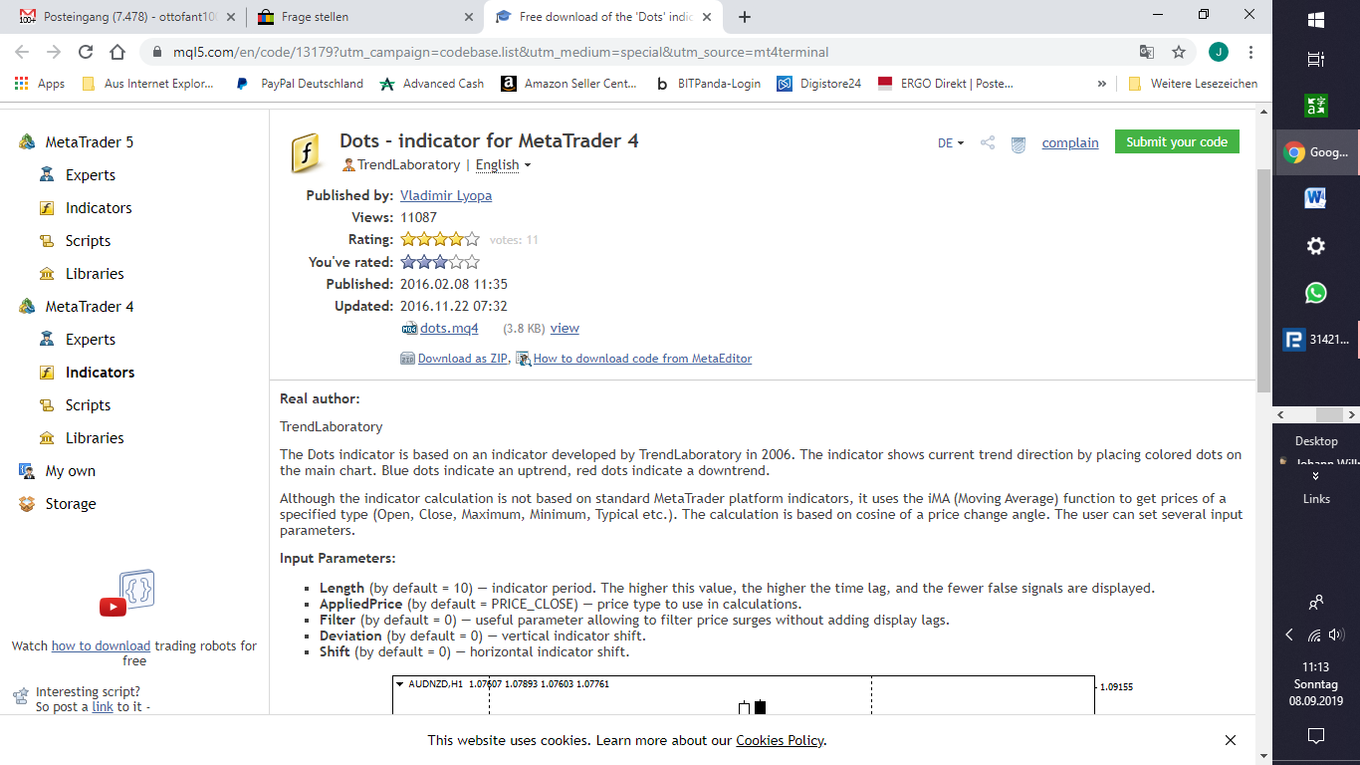Click the Dots indicator 'f' icon

click(x=306, y=153)
